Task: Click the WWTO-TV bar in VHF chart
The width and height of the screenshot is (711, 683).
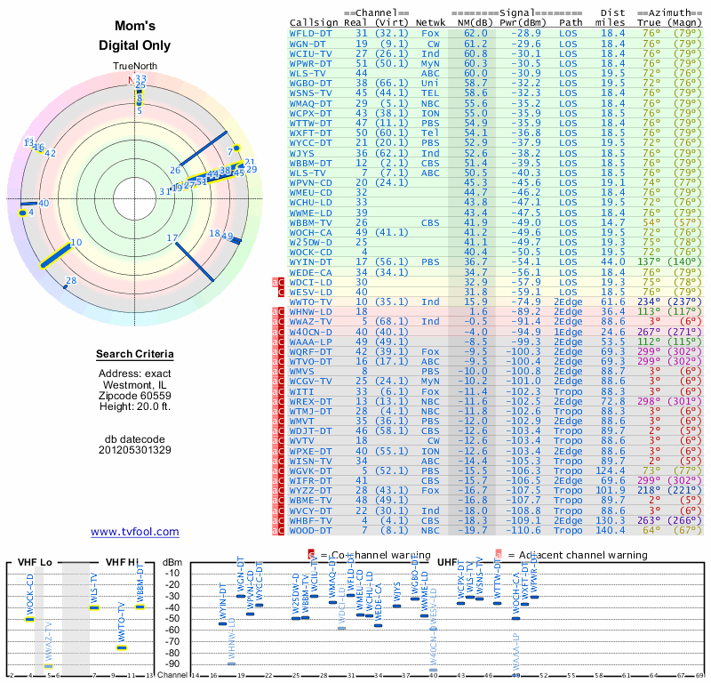Action: (x=122, y=648)
